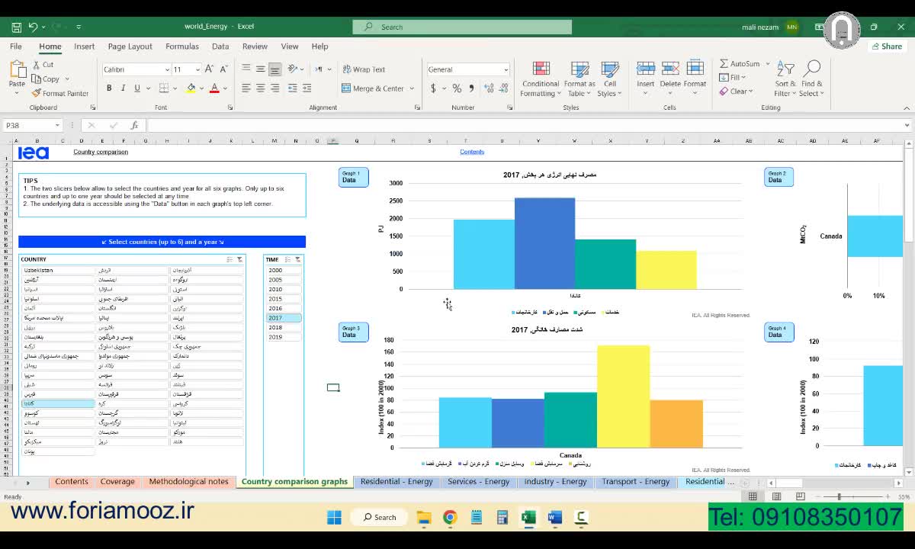Click the zoom slider in the status bar
The height and width of the screenshot is (549, 915).
tap(839, 496)
